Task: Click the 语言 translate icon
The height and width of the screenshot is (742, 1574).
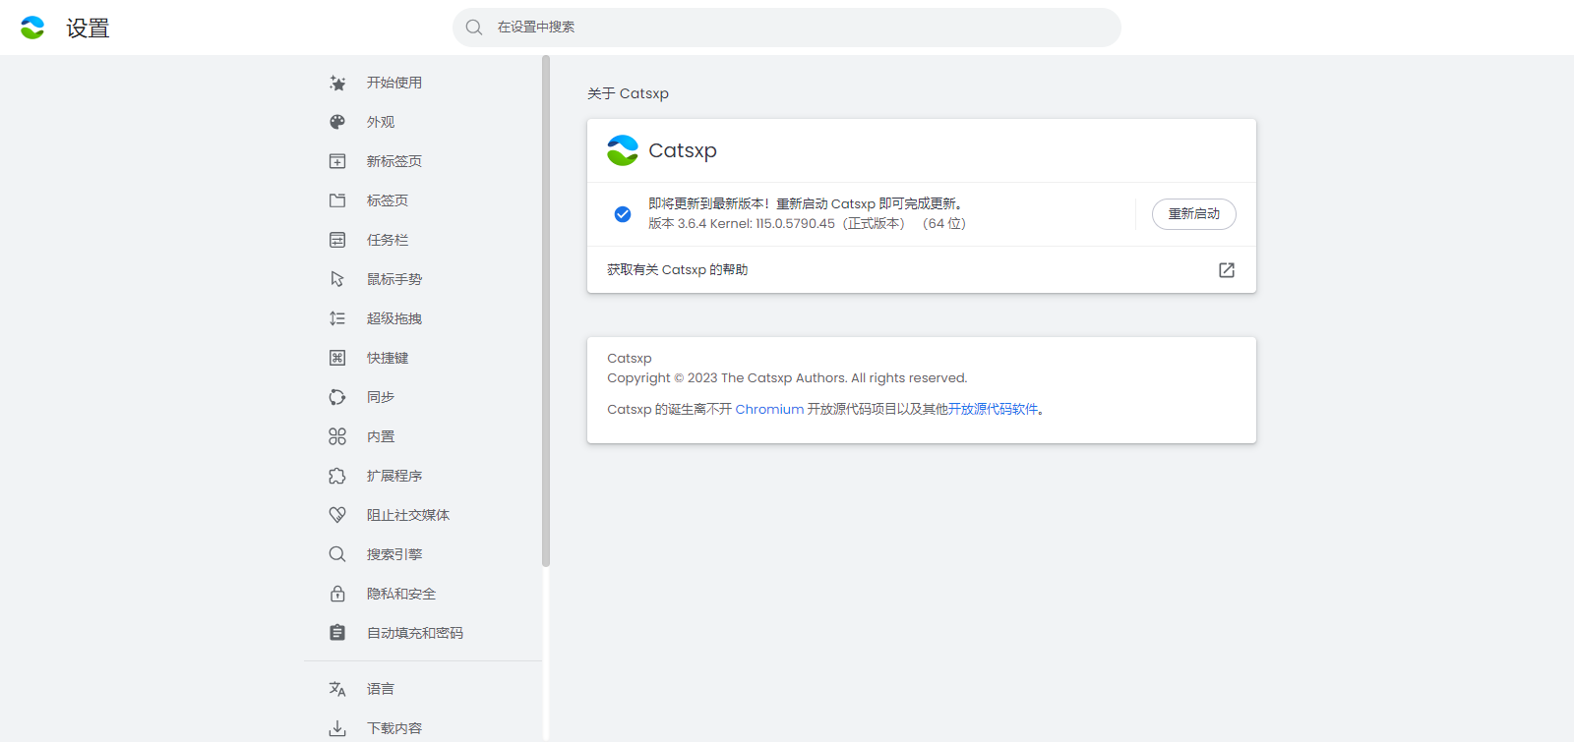Action: [337, 689]
